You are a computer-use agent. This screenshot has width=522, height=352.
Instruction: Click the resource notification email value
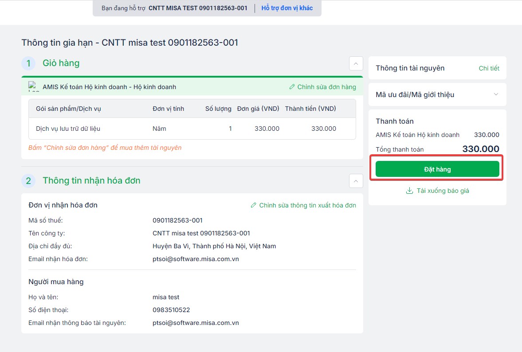coord(196,323)
